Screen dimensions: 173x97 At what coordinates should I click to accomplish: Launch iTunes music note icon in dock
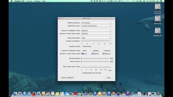(95, 93)
